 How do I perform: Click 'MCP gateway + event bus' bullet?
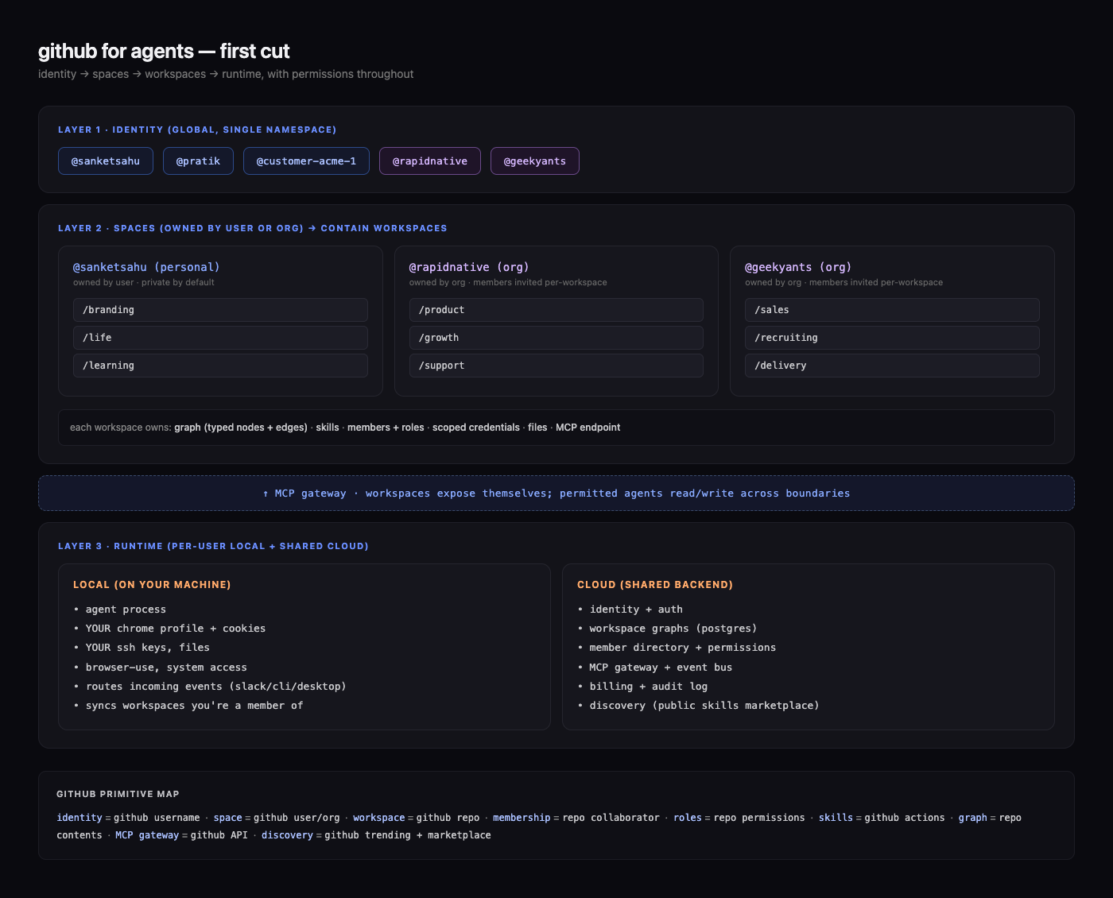point(655,668)
